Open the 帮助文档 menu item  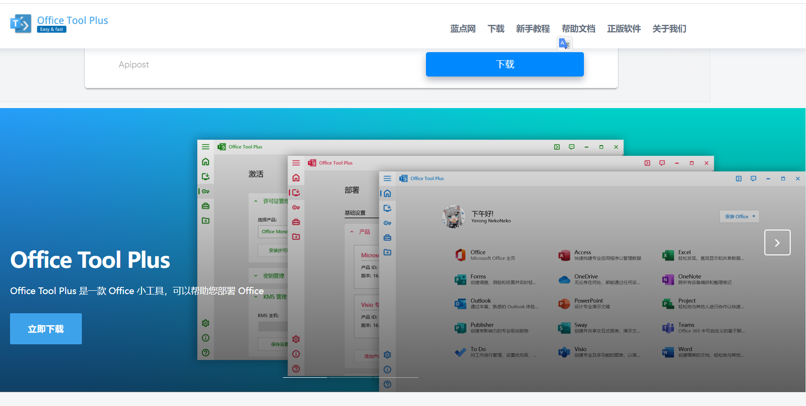578,29
